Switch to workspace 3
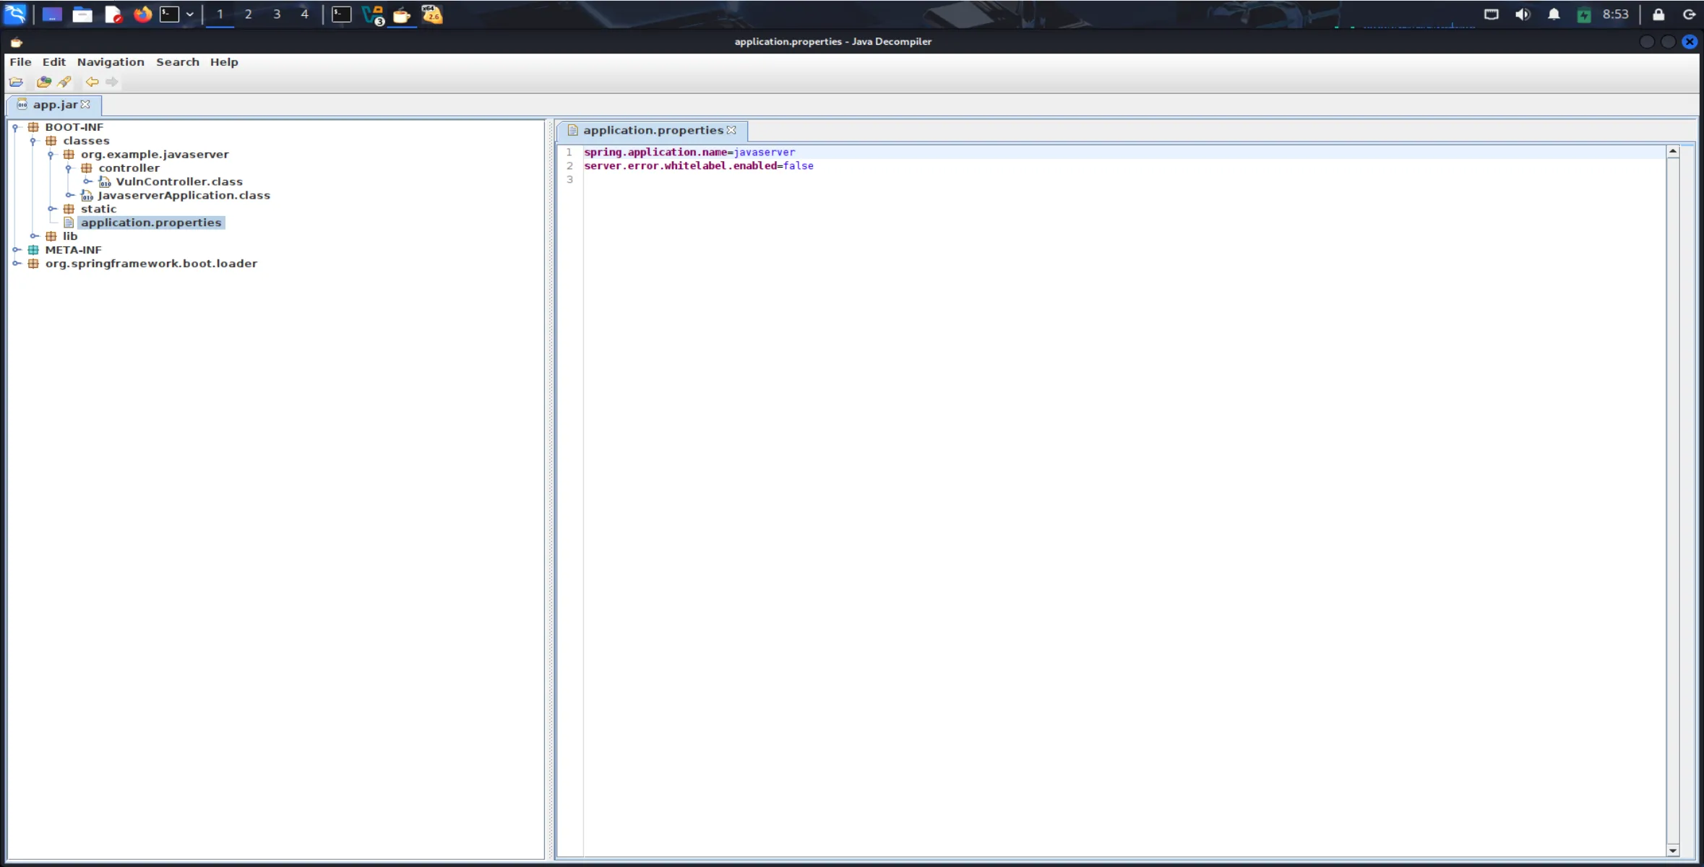Image resolution: width=1704 pixels, height=867 pixels. click(276, 14)
